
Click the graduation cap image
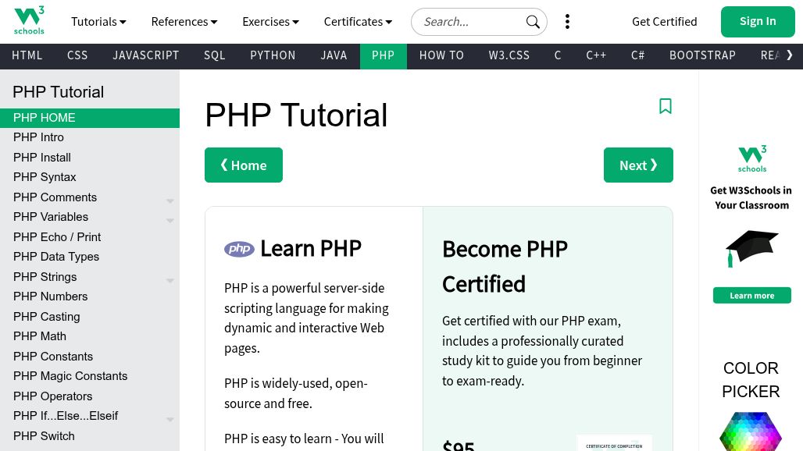[x=751, y=248]
